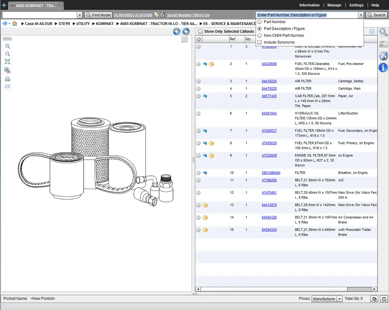Click the Find Model button
Screen dimensions: 389x310
[98, 15]
